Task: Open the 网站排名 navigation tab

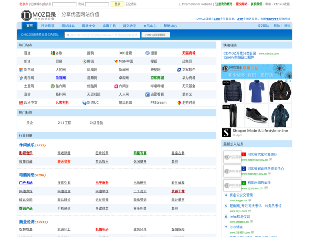Action: pos(68,26)
